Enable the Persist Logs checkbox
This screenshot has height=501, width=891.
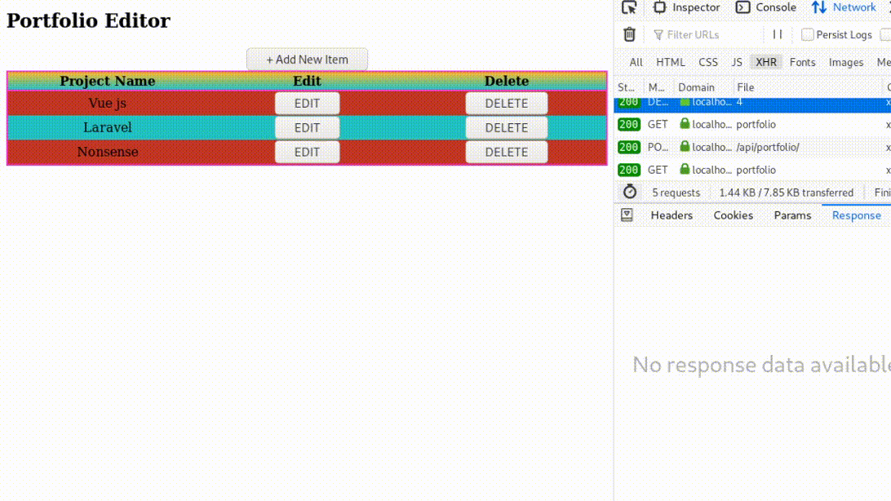(806, 34)
